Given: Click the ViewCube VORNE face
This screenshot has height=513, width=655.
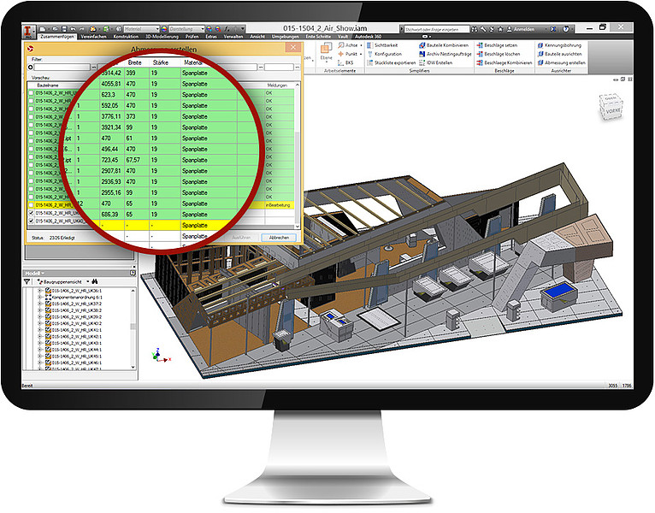Looking at the screenshot, I should click(613, 111).
